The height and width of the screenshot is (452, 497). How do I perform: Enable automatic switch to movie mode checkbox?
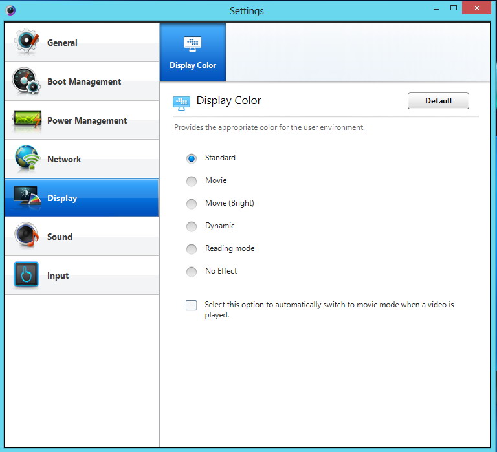(x=192, y=305)
